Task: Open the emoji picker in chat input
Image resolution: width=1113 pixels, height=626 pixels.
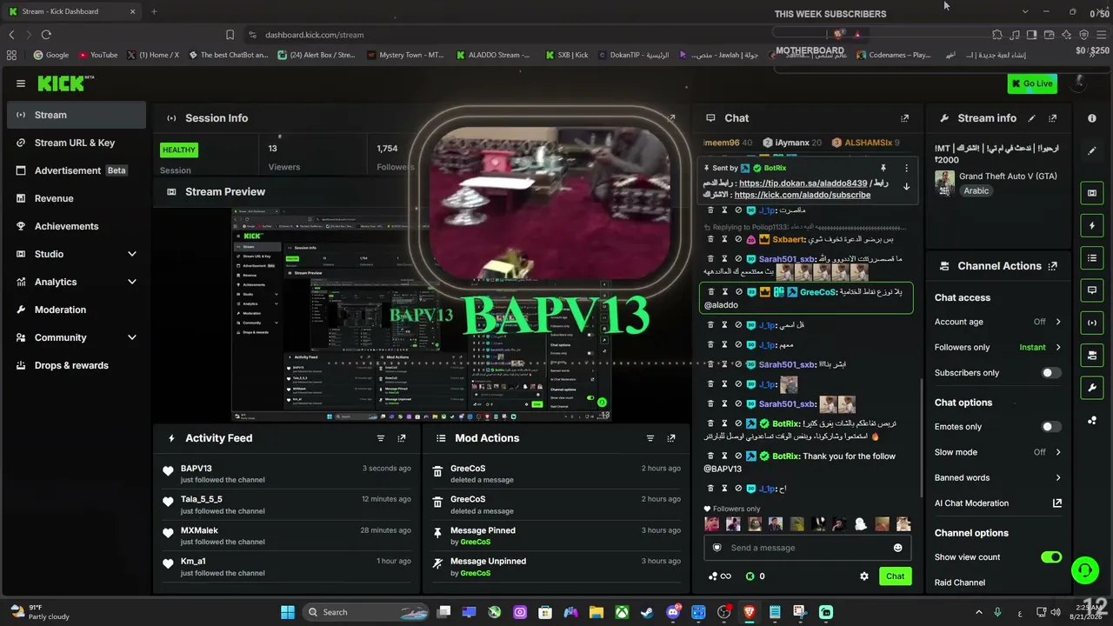Action: pyautogui.click(x=897, y=548)
